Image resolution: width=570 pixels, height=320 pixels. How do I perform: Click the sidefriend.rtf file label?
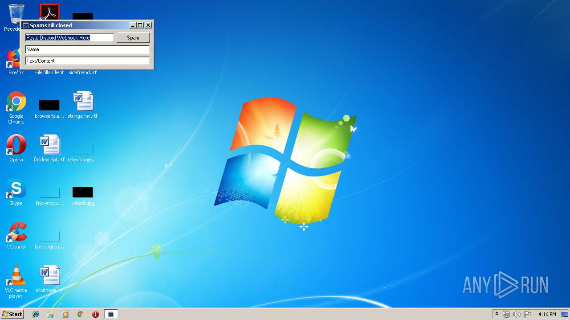point(83,72)
